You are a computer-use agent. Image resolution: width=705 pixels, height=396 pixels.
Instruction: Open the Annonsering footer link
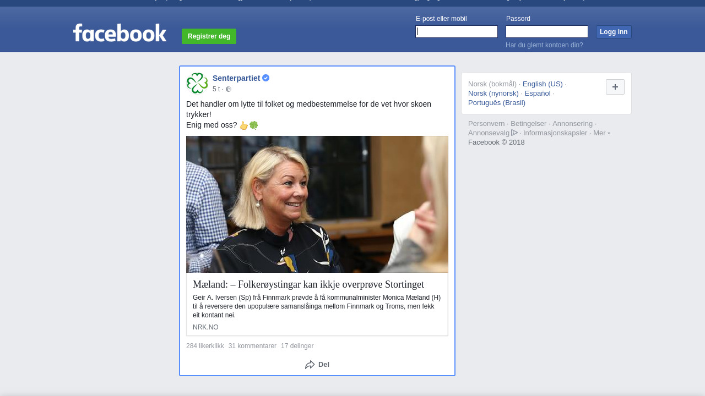tap(572, 124)
